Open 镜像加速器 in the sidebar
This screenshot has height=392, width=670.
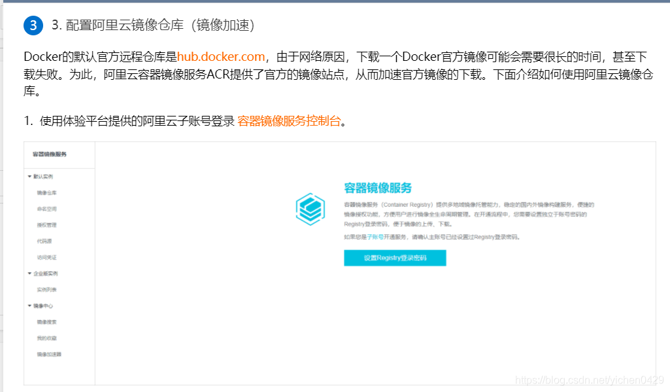49,354
